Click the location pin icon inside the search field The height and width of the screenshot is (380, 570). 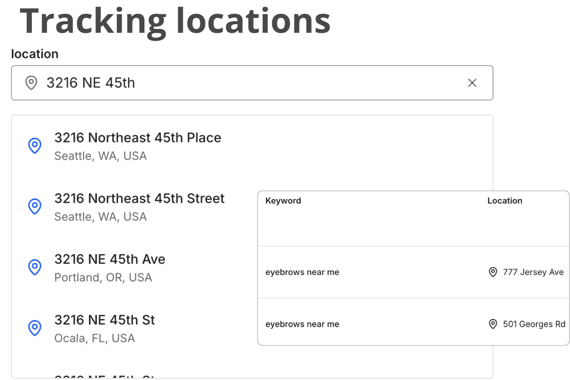coord(31,83)
